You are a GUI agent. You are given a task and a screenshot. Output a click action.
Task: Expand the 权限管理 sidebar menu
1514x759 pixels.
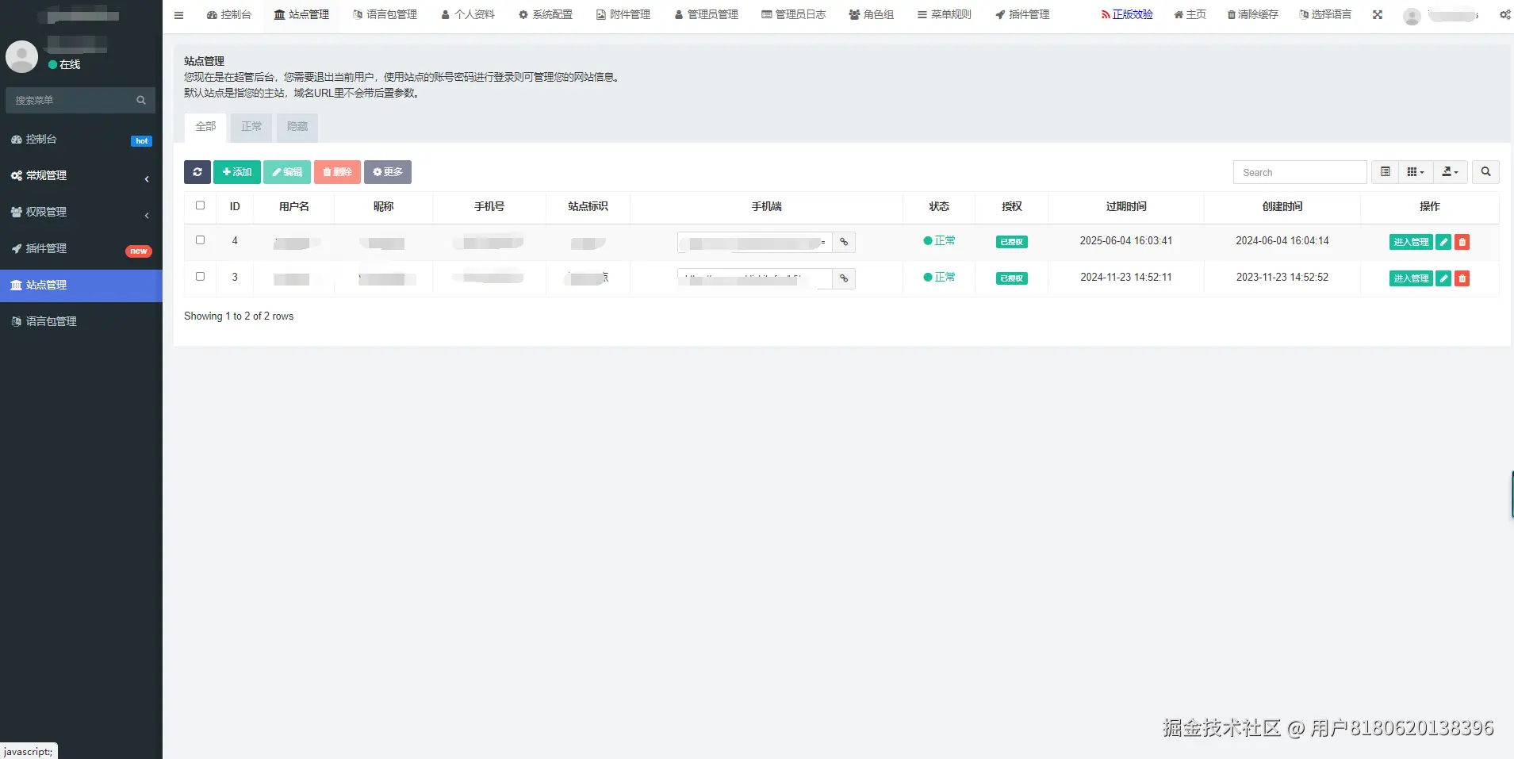pyautogui.click(x=81, y=213)
